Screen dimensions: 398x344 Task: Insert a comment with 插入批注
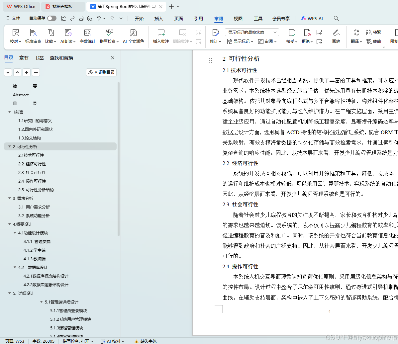coord(161,36)
